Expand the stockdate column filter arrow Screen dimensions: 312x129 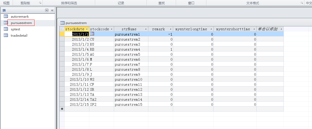[x=87, y=29]
